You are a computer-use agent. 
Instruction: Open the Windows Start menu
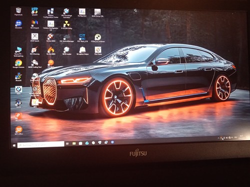tap(14, 146)
